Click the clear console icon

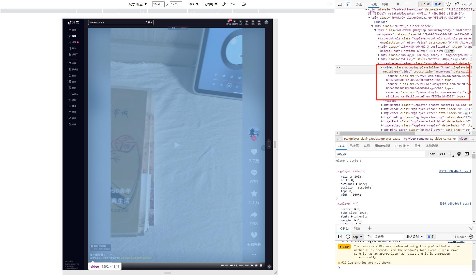point(348,237)
